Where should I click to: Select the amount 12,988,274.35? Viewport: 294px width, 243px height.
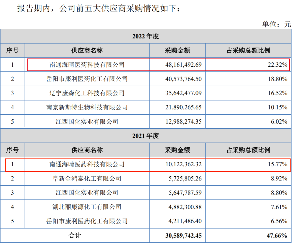point(183,121)
